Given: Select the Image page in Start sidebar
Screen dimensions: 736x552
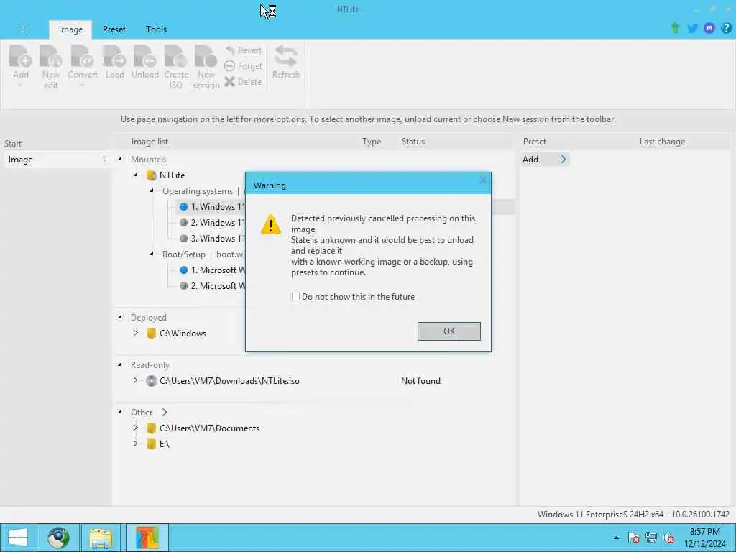Looking at the screenshot, I should click(x=56, y=160).
